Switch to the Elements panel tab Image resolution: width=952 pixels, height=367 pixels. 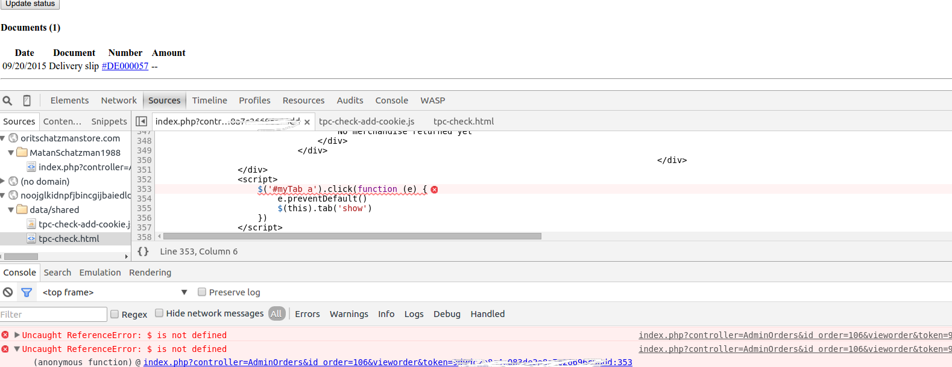tap(69, 100)
